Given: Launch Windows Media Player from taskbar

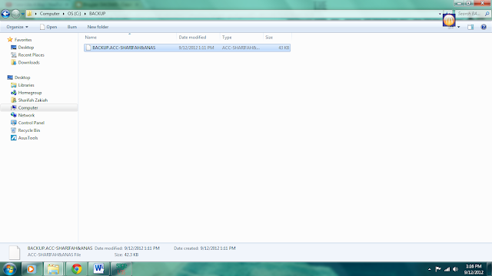Looking at the screenshot, I should (31, 269).
